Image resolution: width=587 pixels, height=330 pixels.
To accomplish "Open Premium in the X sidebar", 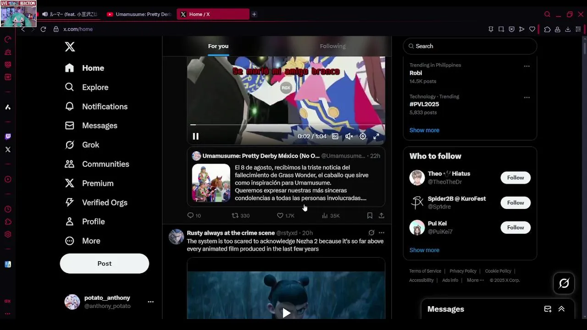I will tap(89, 183).
